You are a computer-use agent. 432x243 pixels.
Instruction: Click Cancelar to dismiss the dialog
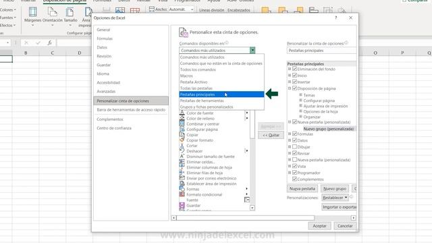click(x=345, y=226)
